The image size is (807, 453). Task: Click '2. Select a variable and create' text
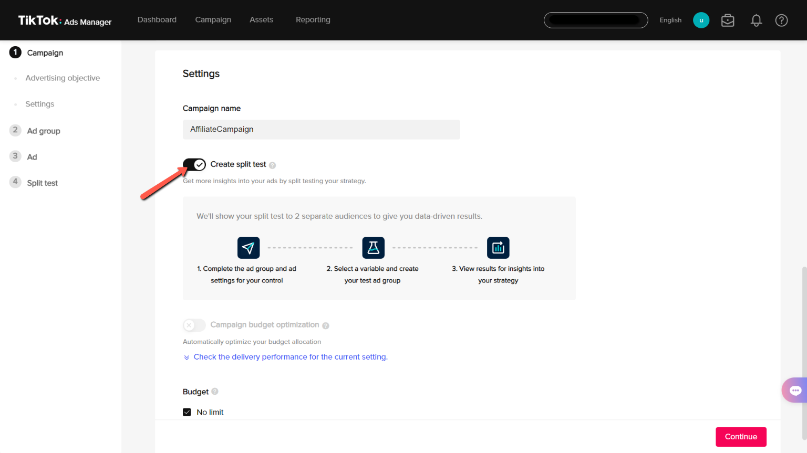pos(373,275)
